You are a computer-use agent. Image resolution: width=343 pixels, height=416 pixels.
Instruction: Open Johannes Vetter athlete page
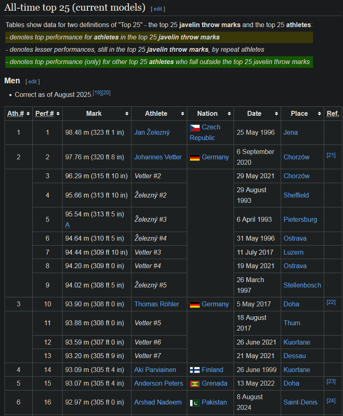tap(158, 157)
